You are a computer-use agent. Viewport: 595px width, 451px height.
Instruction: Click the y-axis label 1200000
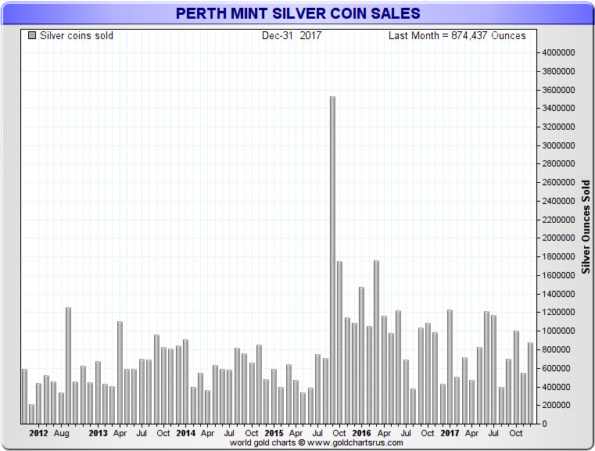[558, 312]
